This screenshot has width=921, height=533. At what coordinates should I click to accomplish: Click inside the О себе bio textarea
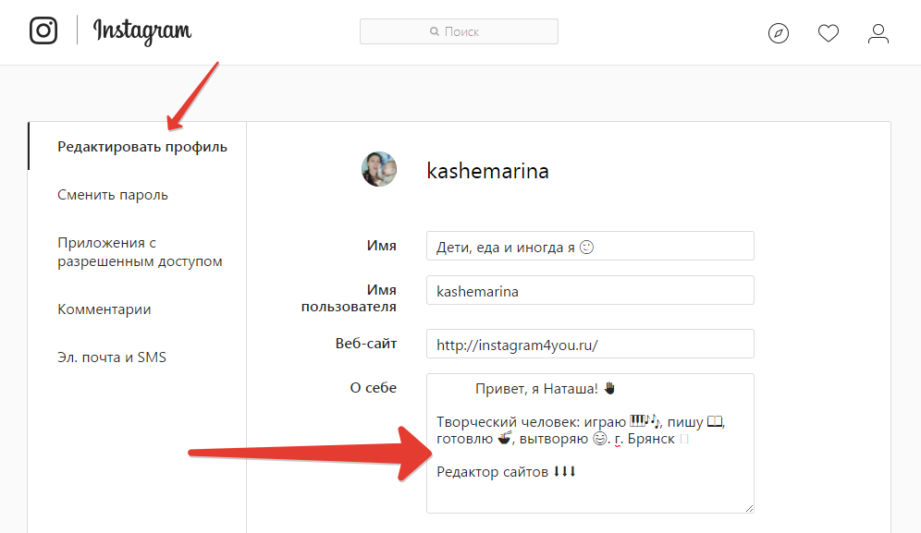[x=590, y=490]
